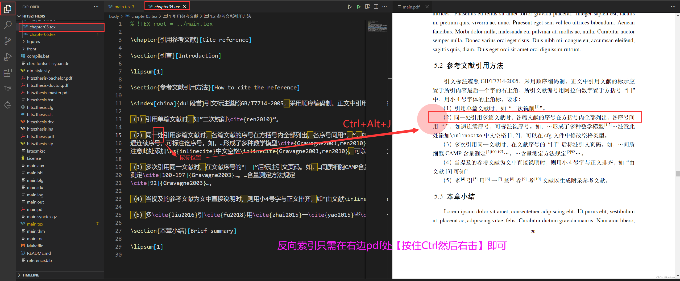
Task: Open the Source Control view
Action: click(x=7, y=41)
